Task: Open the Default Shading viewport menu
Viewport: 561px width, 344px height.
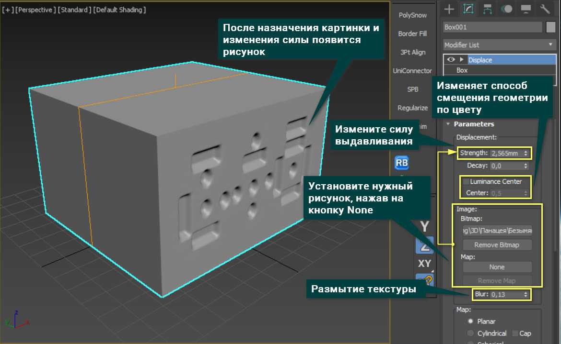Action: (x=119, y=10)
